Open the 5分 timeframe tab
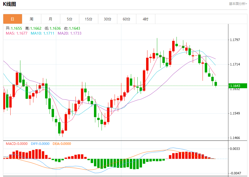Viewport: 249px width, 177px height. [x=70, y=19]
